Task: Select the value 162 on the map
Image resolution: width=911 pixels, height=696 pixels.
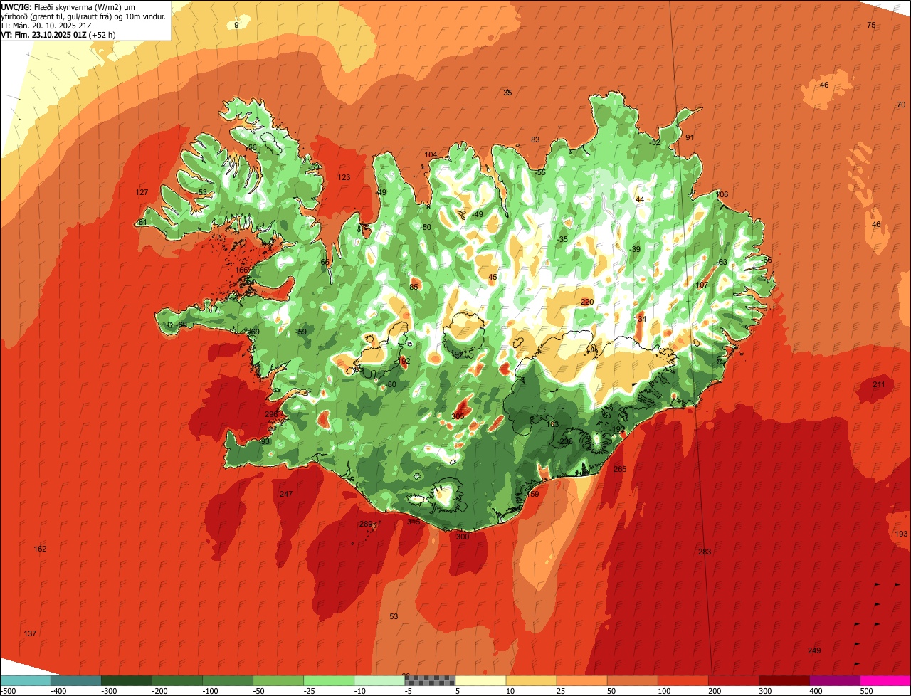Action: pos(40,549)
